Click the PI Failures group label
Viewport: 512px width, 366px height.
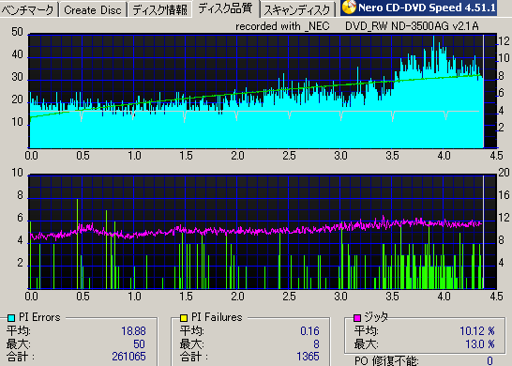(217, 317)
